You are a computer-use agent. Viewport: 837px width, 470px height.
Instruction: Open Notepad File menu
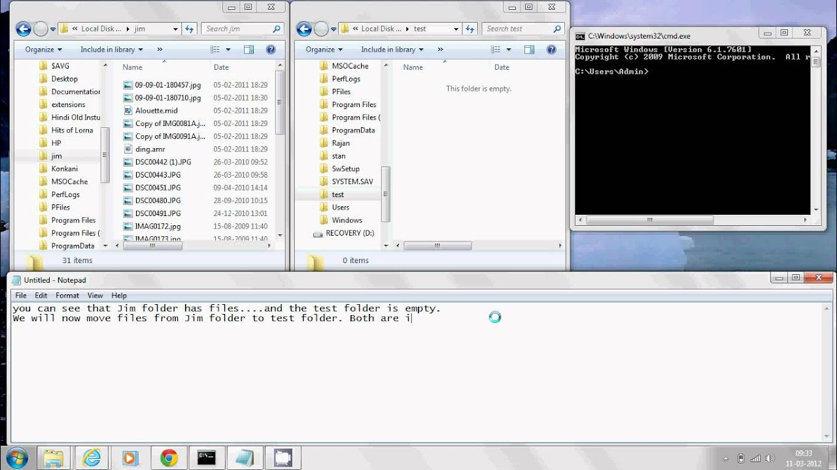pos(21,296)
